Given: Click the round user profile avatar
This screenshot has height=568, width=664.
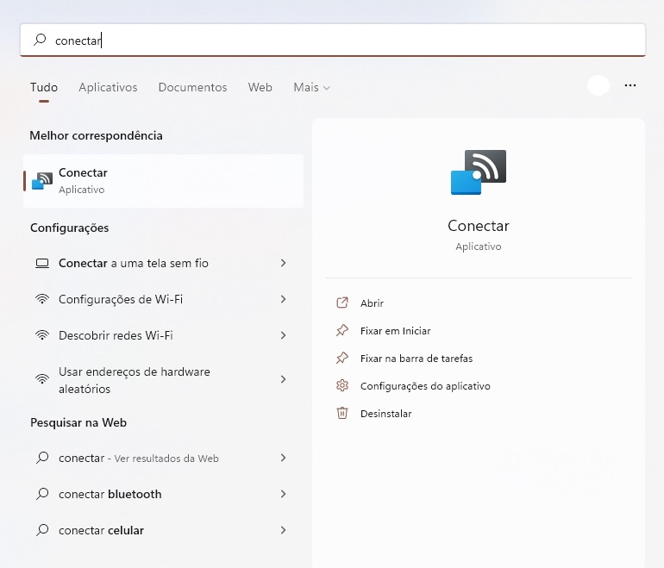Looking at the screenshot, I should point(598,85).
